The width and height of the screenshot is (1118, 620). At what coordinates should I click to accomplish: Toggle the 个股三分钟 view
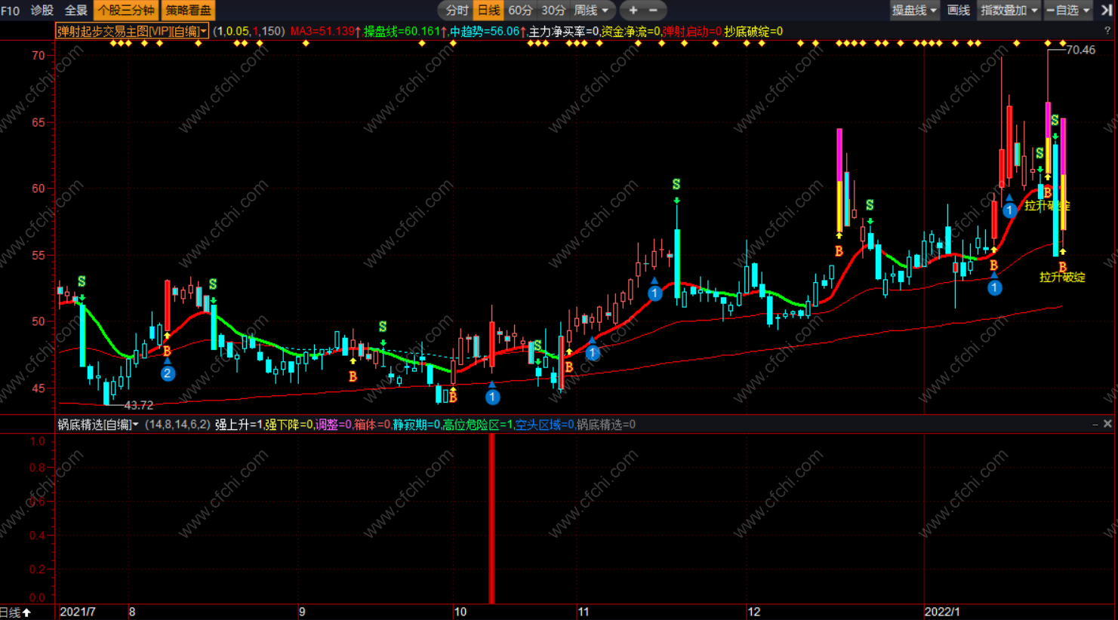(x=126, y=10)
